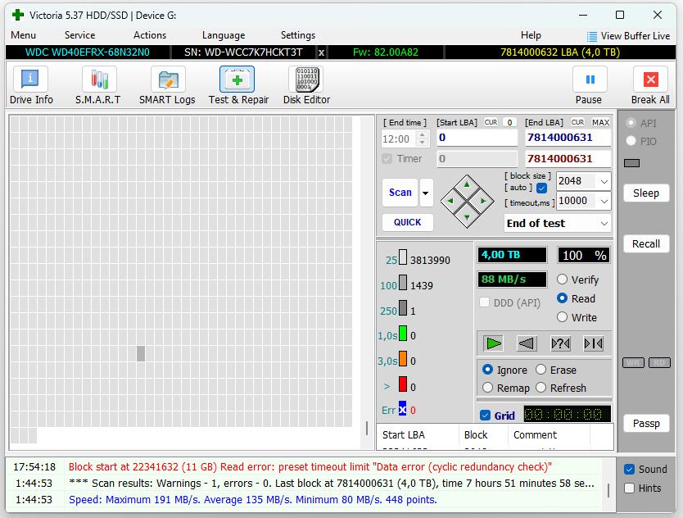683x518 pixels.
Task: Disable the Sound checkbox
Action: pos(629,469)
